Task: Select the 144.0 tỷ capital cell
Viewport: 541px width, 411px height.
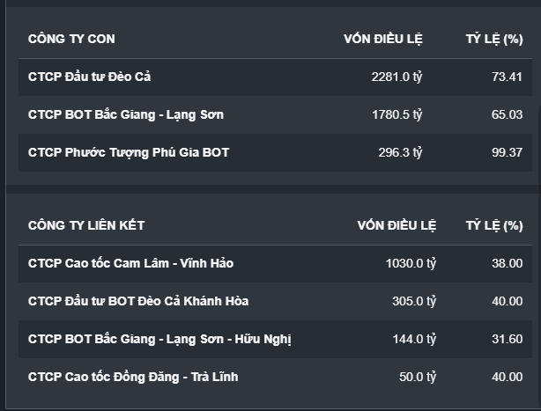Action: tap(414, 339)
